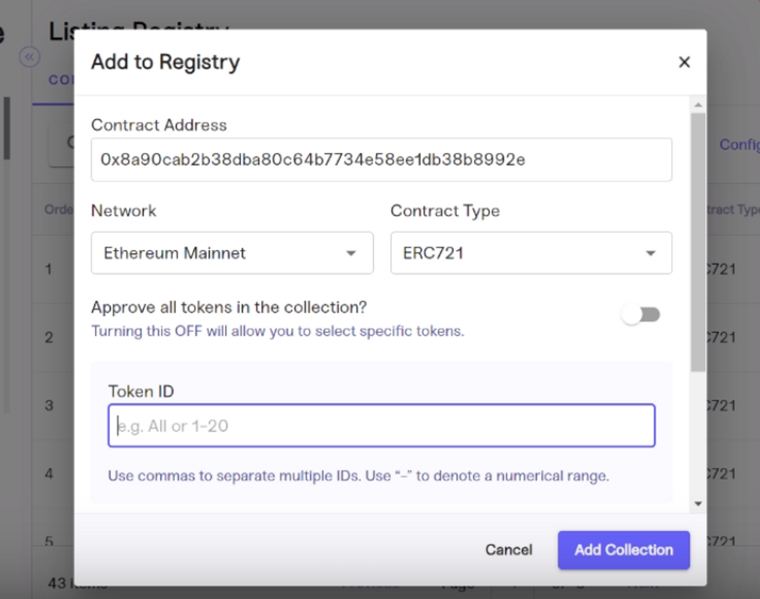Click the Contract Type column header behind
The width and height of the screenshot is (760, 599).
tap(733, 209)
